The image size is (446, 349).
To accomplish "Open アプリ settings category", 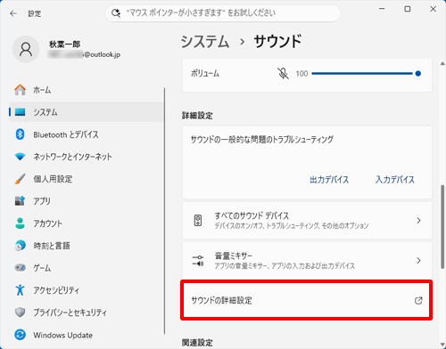I will click(87, 201).
